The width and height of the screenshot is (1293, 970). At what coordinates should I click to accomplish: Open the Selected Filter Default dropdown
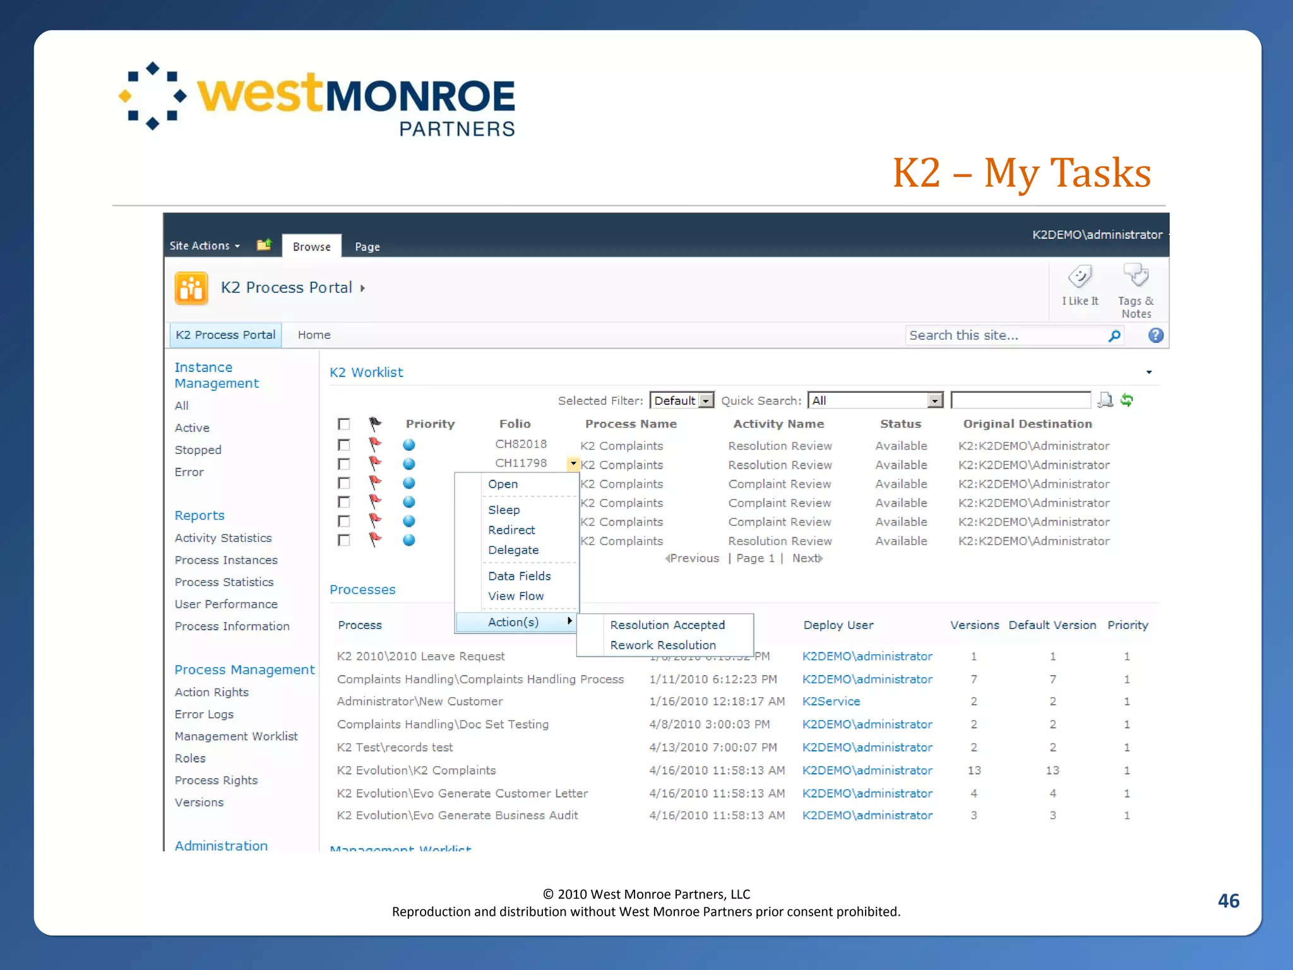point(682,400)
